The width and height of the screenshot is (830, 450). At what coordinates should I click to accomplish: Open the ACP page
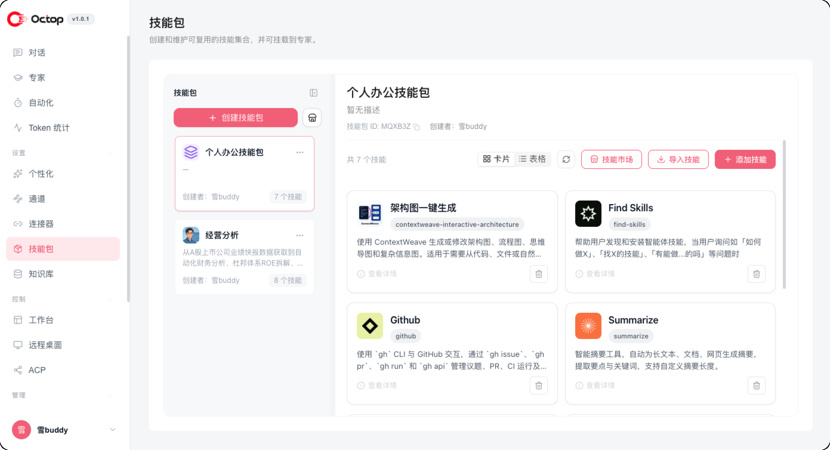63,370
